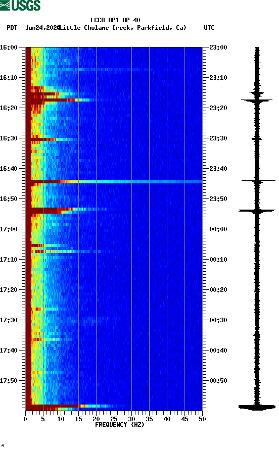Screen dimensions: 279x451
Task: Click the 'UTC' timezone label
Action: (x=209, y=28)
